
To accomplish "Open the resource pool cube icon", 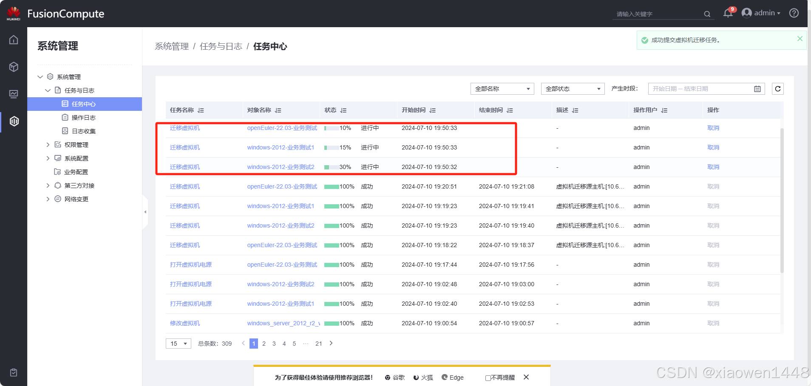I will coord(14,67).
